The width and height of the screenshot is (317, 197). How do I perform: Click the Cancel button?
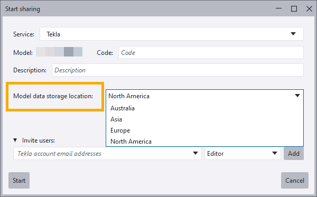click(x=295, y=180)
